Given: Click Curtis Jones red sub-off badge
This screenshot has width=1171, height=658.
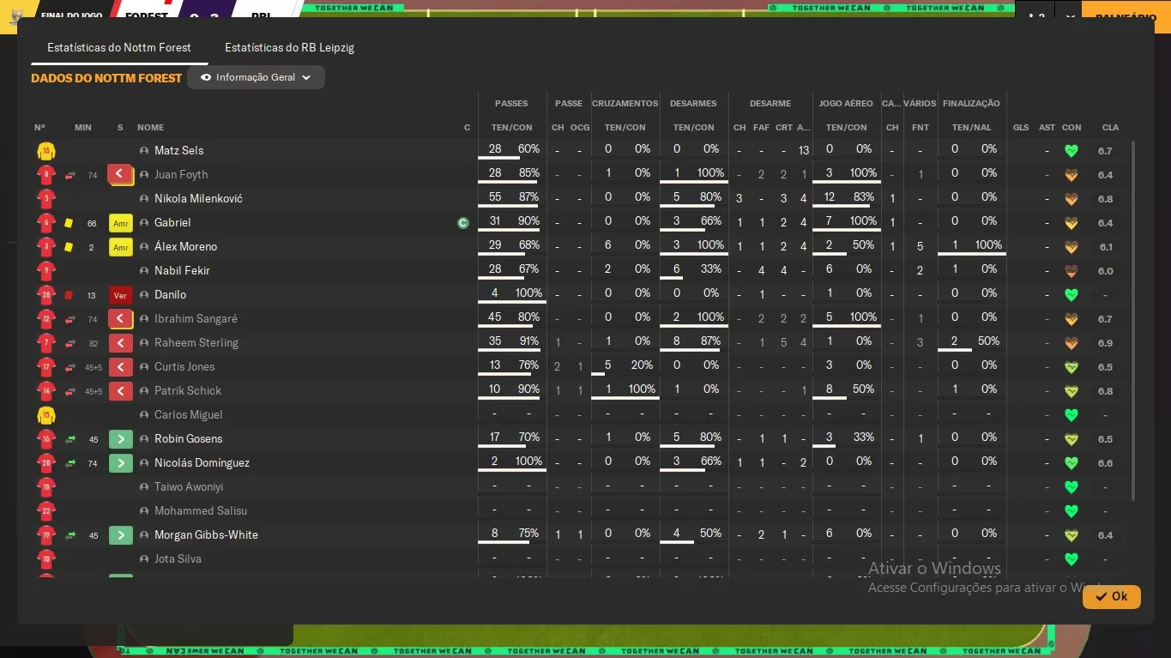Looking at the screenshot, I should tap(121, 367).
